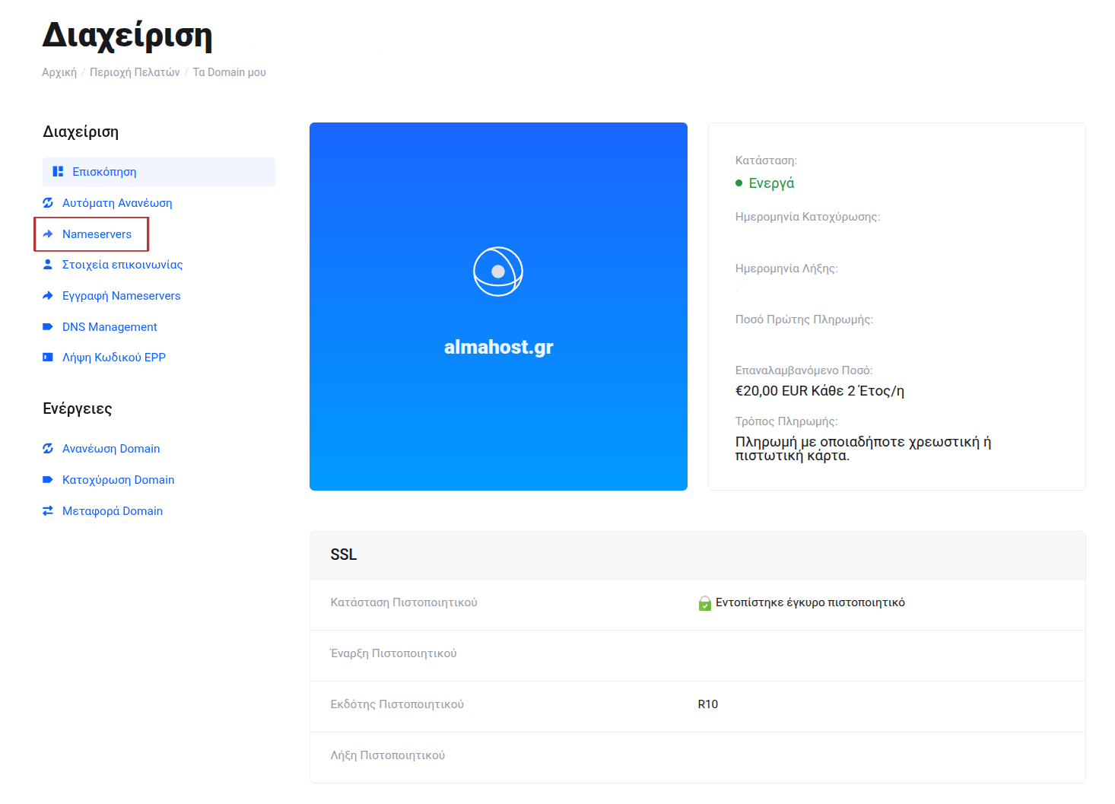Click the Έναρξη Πιστοποιητικού label
1115x804 pixels.
(393, 653)
